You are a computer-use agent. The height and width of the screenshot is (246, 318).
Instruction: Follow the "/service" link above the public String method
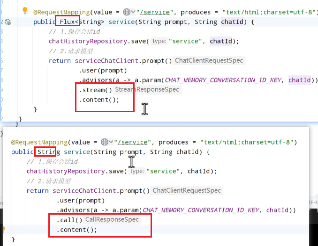132,142
